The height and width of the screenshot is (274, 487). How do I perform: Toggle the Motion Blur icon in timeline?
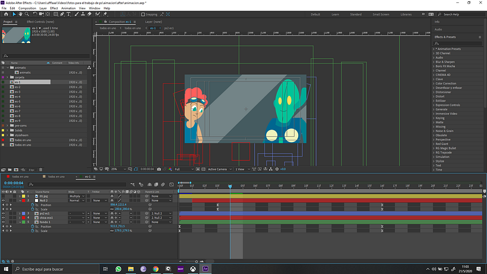[163, 184]
